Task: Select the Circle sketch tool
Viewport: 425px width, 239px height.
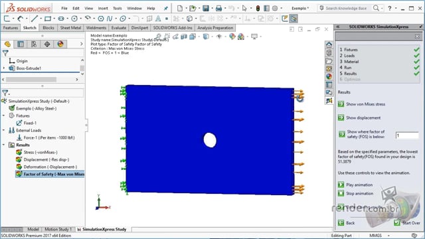Action: pos(74,19)
